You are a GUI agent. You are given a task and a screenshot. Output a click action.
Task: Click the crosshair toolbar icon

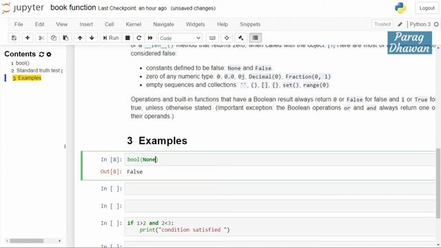(x=227, y=38)
